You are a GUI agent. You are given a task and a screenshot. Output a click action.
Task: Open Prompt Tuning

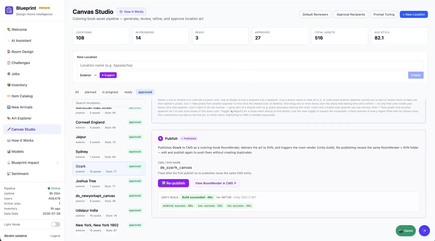384,14
